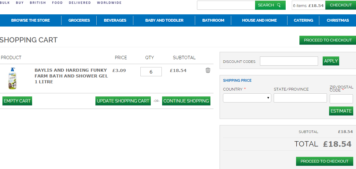Focus the Zip/Postal Code field
The width and height of the screenshot is (356, 169).
341,99
